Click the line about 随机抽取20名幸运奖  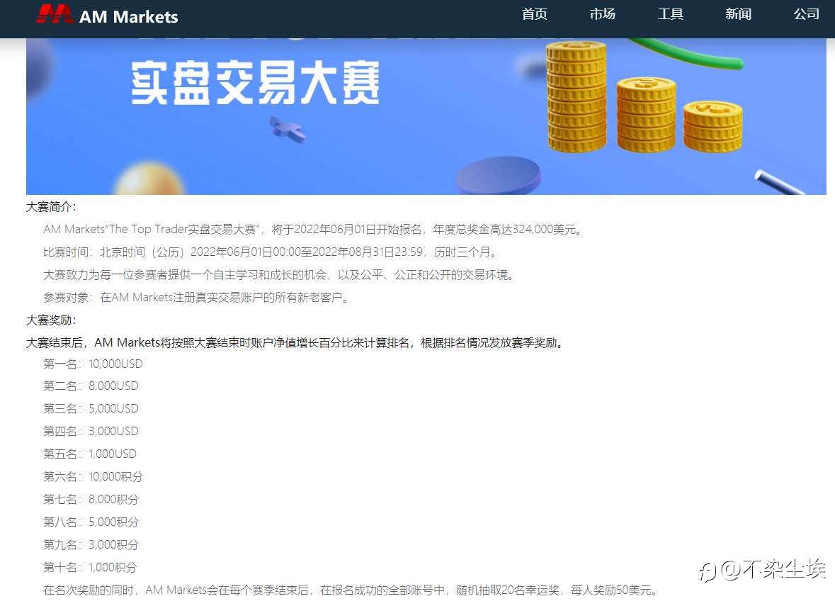pos(352,590)
